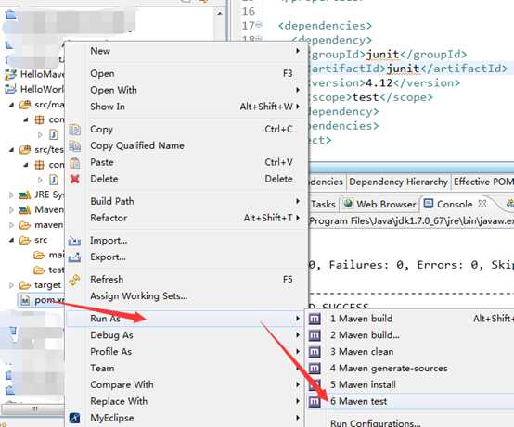
Task: Expand the Open With submenu
Action: 186,90
